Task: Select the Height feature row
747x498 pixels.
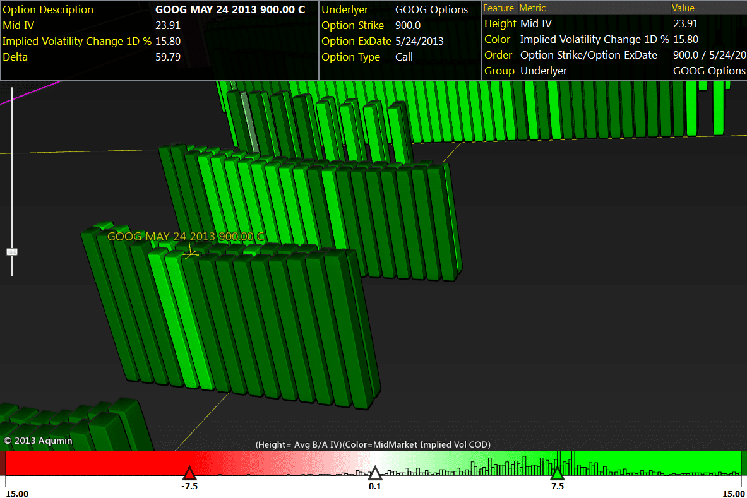Action: (500, 23)
